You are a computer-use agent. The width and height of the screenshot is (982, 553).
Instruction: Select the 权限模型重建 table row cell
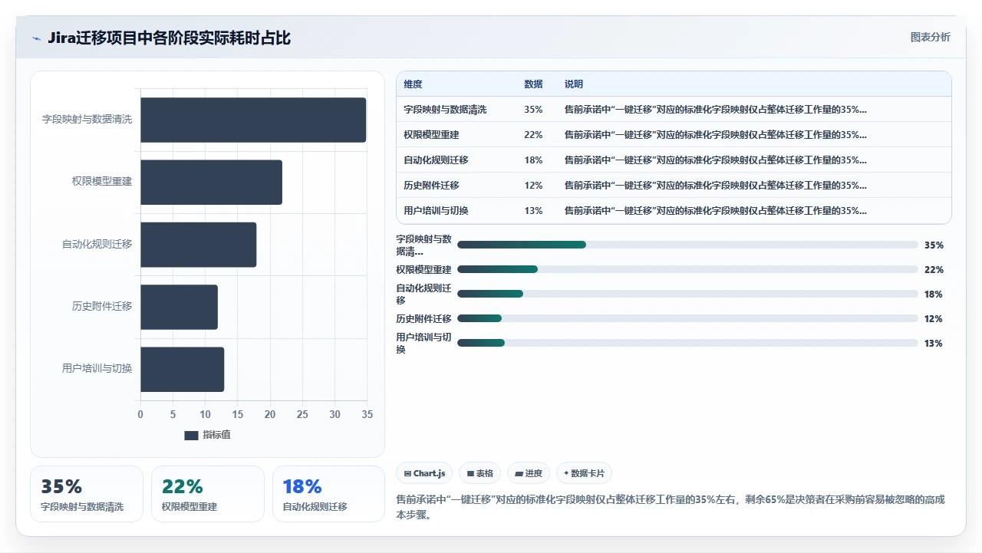[431, 135]
